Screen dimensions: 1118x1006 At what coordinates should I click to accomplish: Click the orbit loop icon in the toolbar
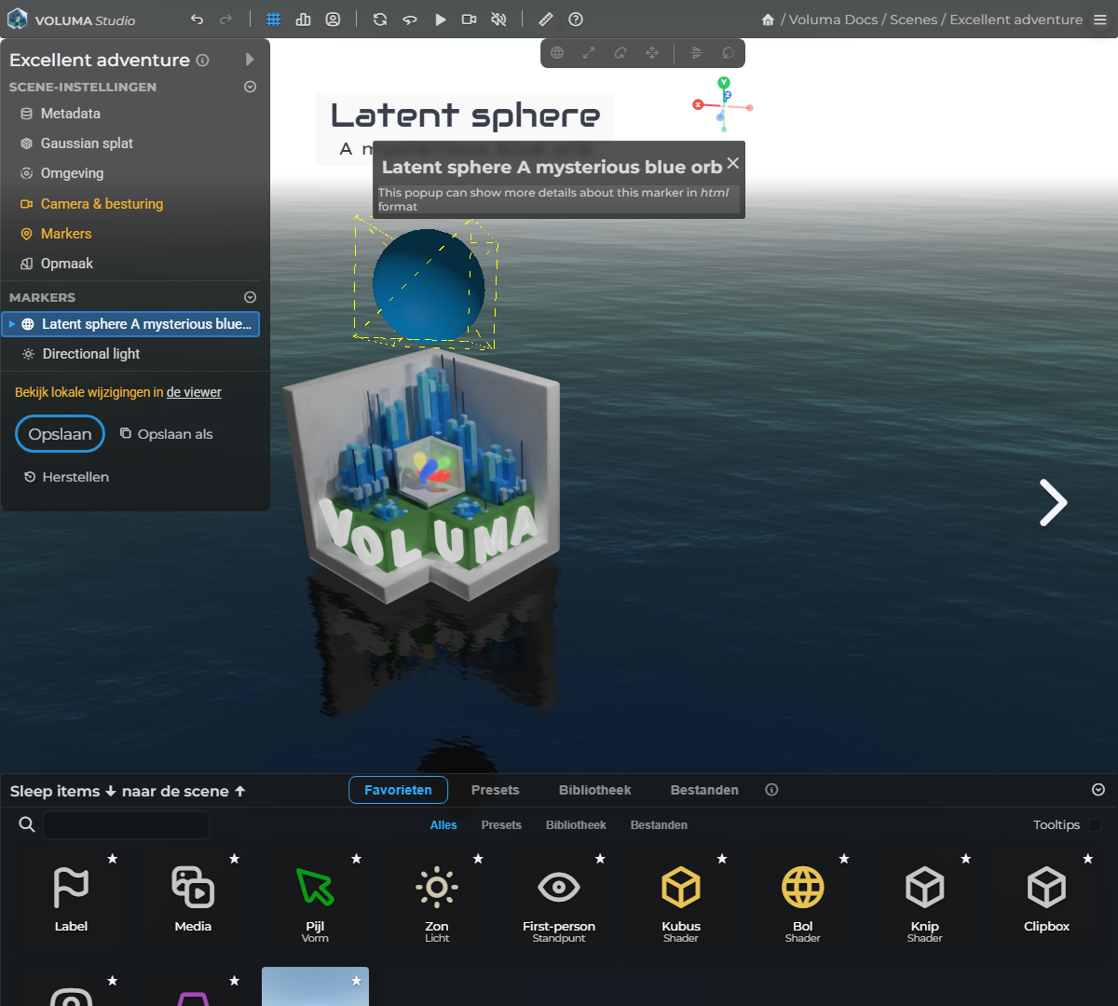pyautogui.click(x=410, y=20)
